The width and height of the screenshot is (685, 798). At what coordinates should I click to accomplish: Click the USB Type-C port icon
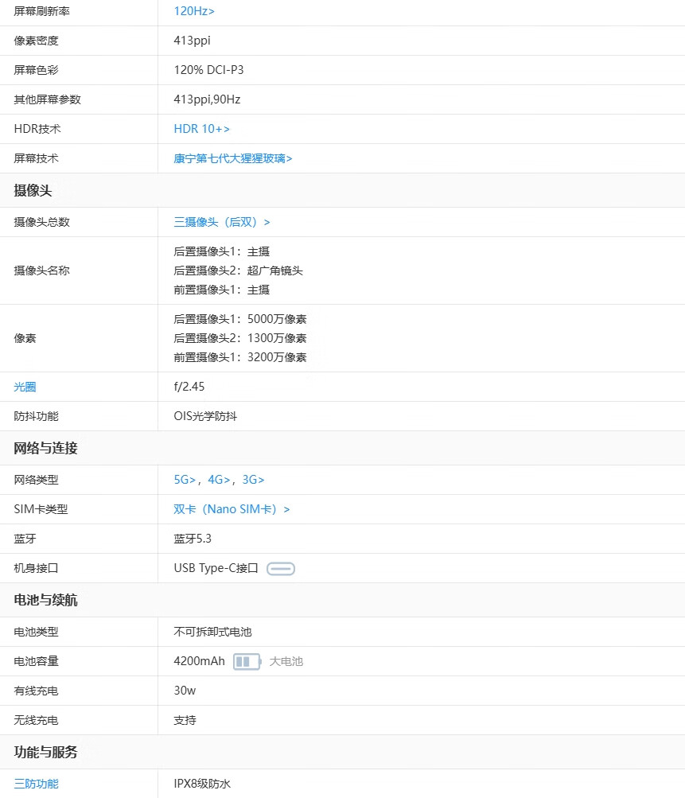pyautogui.click(x=280, y=568)
